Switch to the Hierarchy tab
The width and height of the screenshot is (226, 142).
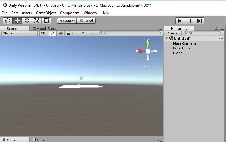[179, 28]
